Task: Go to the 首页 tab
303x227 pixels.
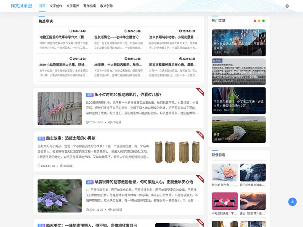Action: 42,6
